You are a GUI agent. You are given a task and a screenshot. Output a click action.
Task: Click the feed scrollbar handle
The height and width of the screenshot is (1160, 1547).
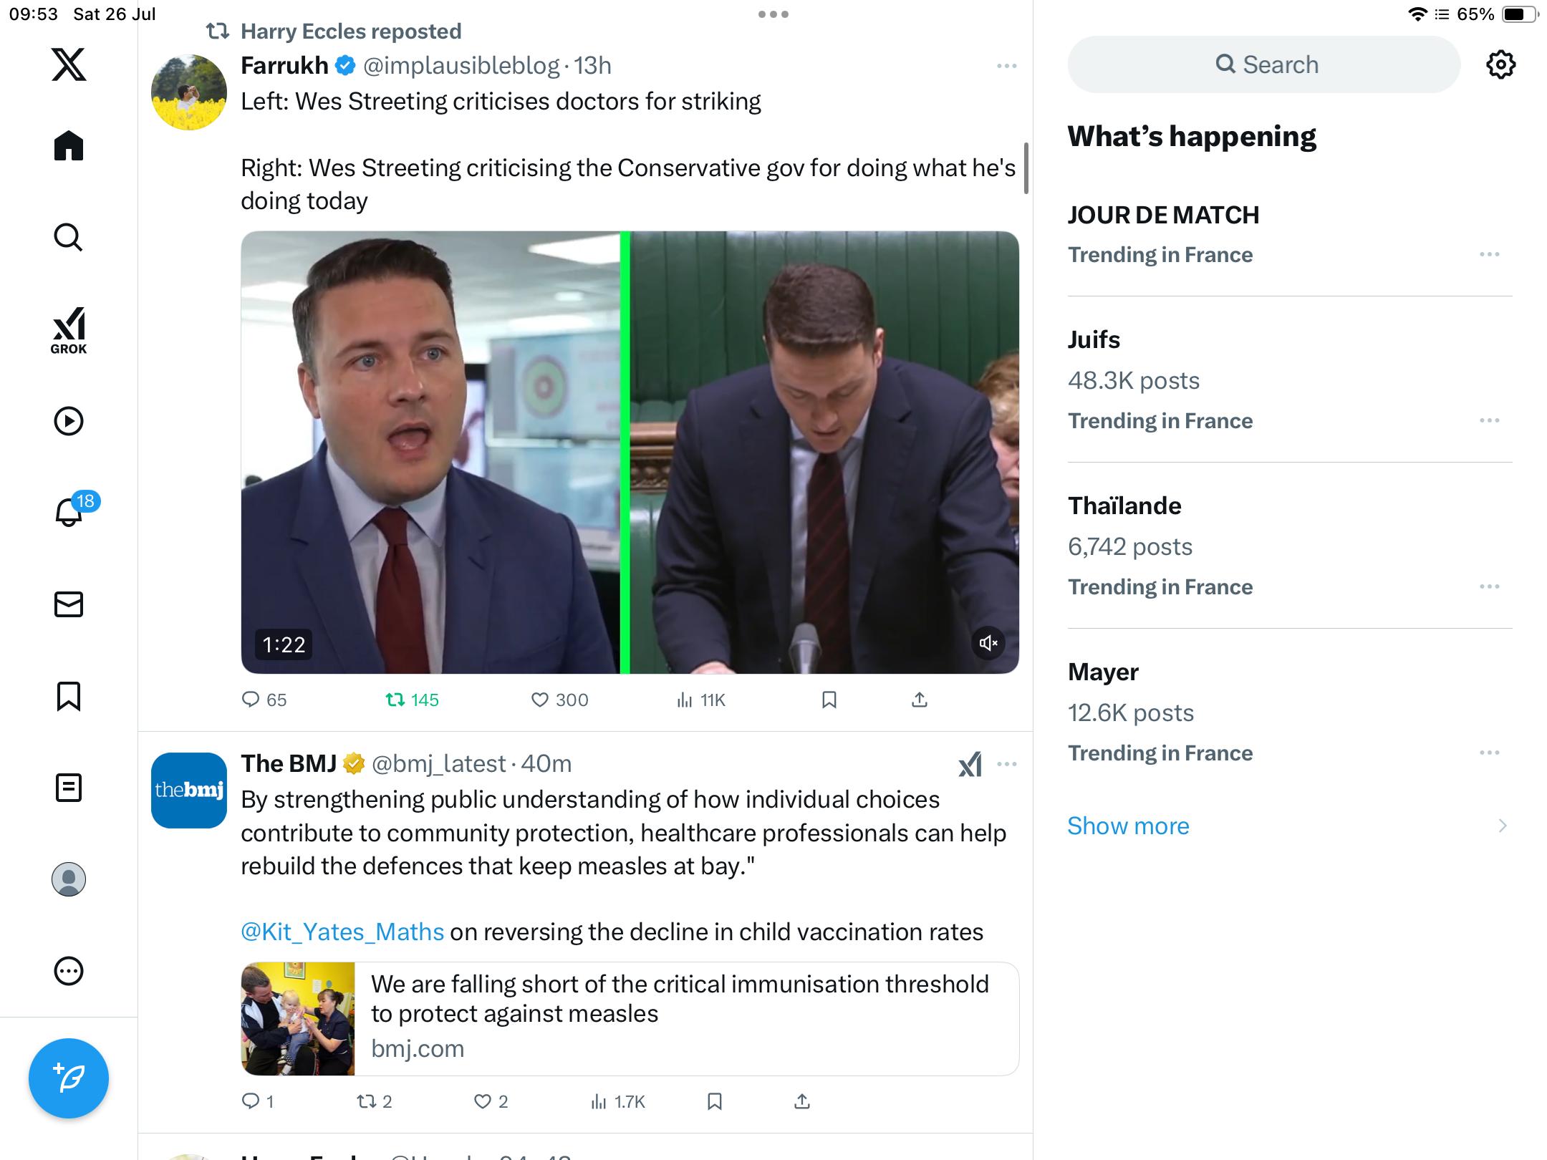(1026, 168)
